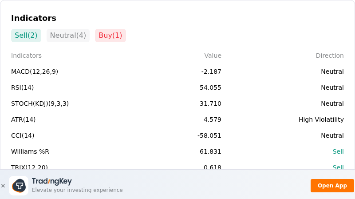Viewport: 355px width, 199px height.
Task: Click the Indicators column header
Action: [x=26, y=56]
